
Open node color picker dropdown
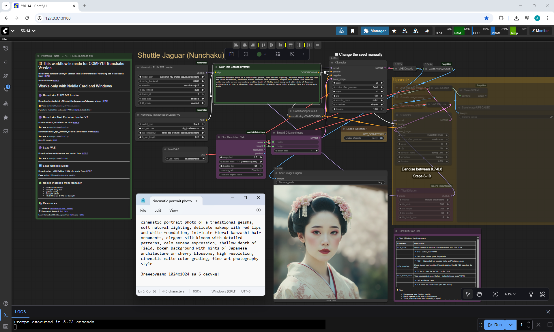click(261, 54)
